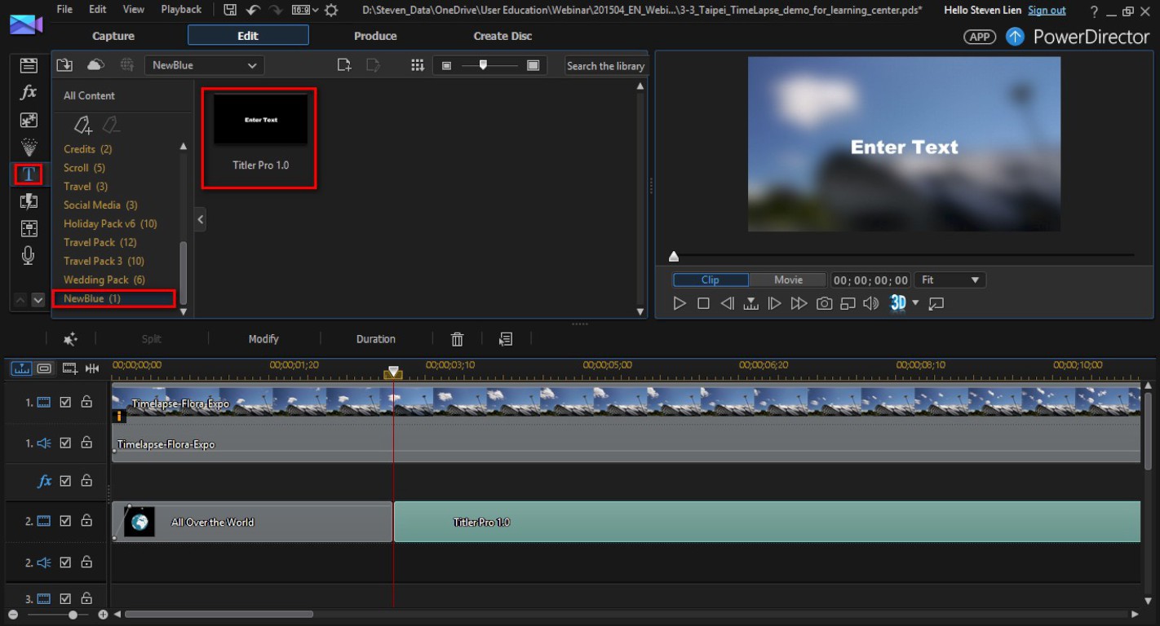Click the fit timeline to movie icon
Viewport: 1160px width, 626px height.
pos(92,368)
